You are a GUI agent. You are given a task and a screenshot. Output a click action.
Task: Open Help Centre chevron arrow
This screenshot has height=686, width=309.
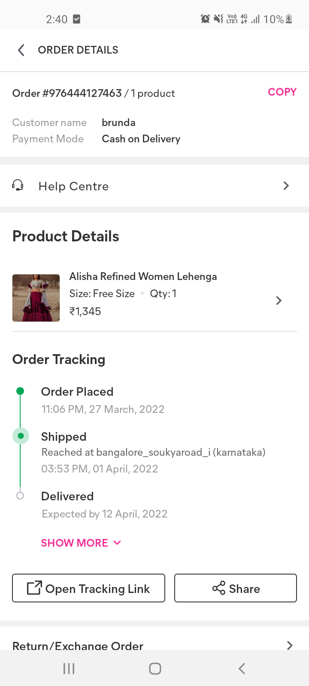(x=286, y=186)
